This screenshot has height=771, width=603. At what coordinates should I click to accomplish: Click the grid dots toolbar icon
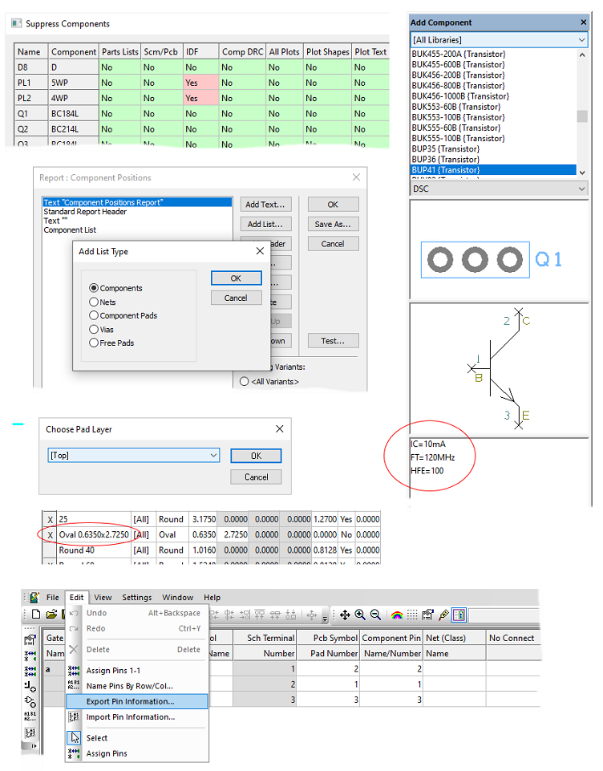coord(411,615)
